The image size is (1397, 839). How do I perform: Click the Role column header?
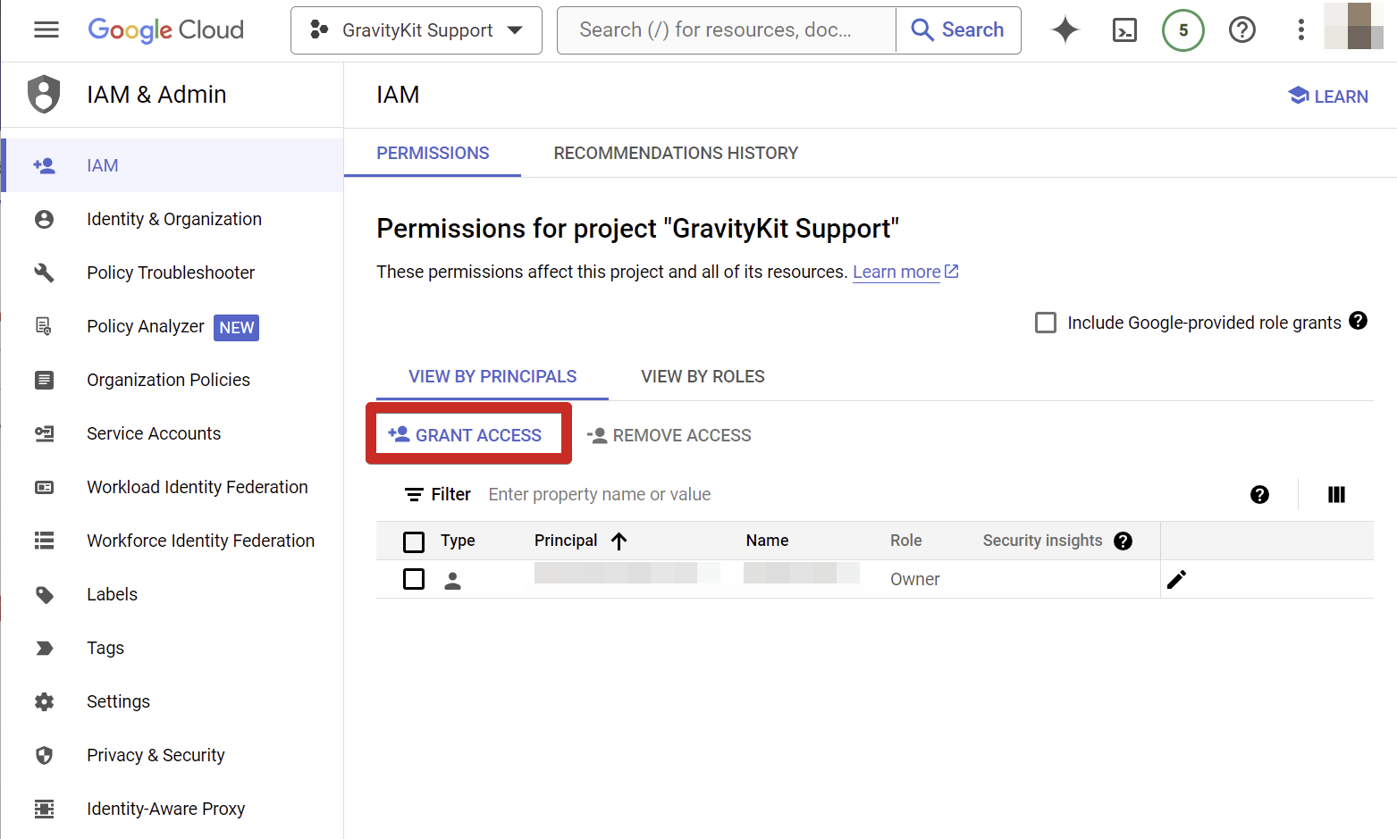pos(905,541)
